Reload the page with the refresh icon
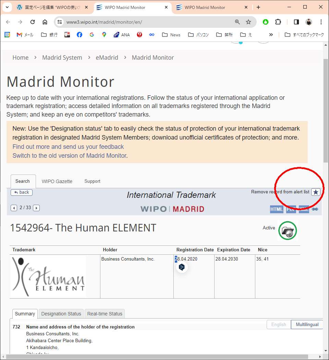The image size is (329, 360). coord(33,22)
